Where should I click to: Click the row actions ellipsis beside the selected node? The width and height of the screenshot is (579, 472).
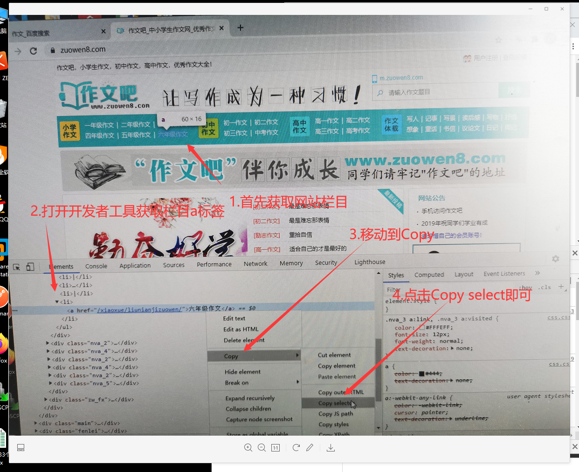[15, 310]
